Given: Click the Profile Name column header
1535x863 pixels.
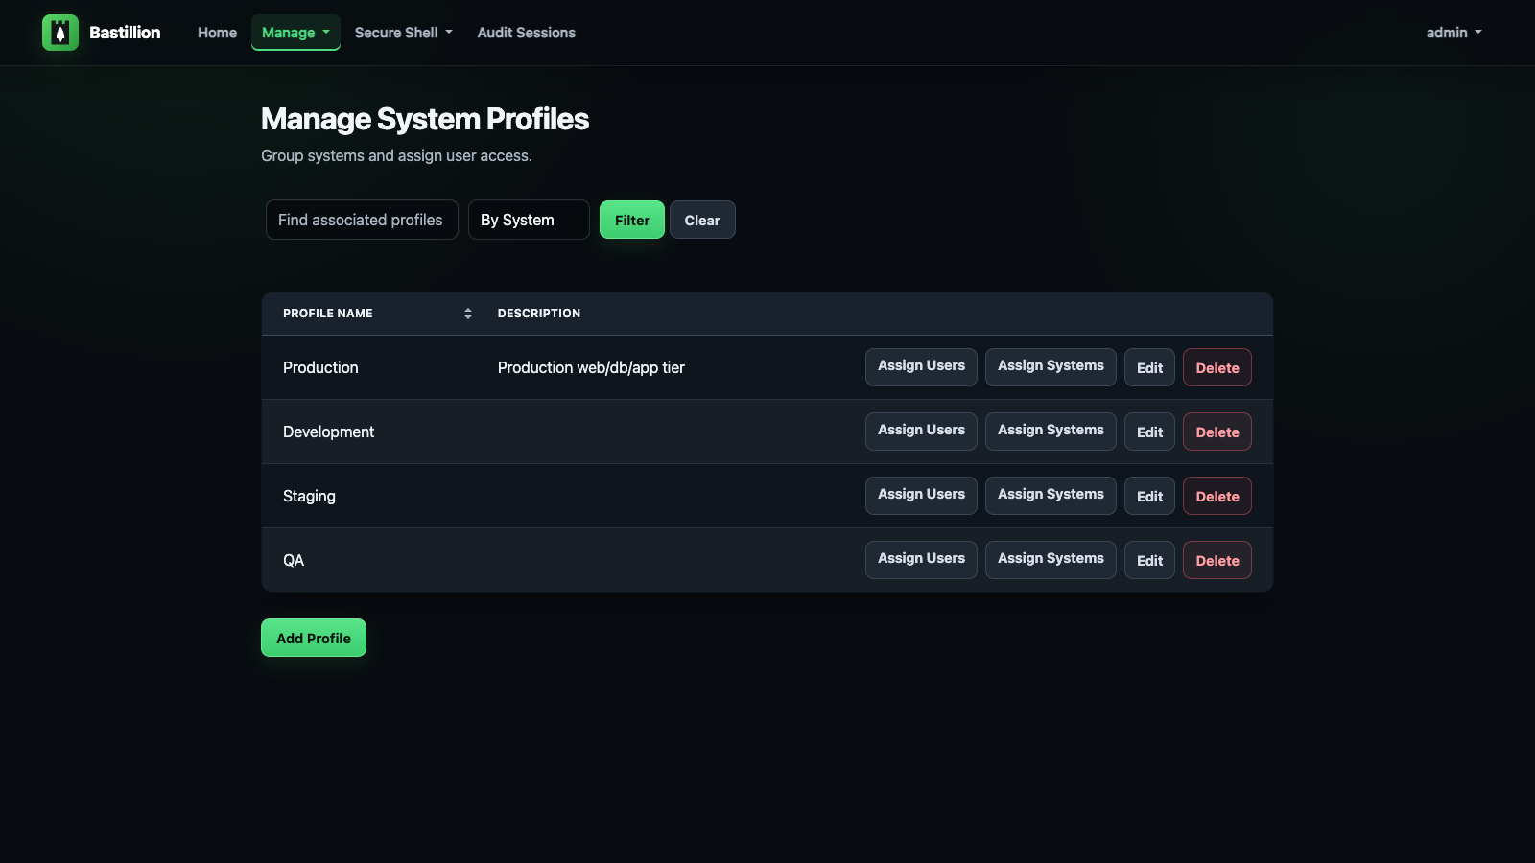Looking at the screenshot, I should point(328,314).
